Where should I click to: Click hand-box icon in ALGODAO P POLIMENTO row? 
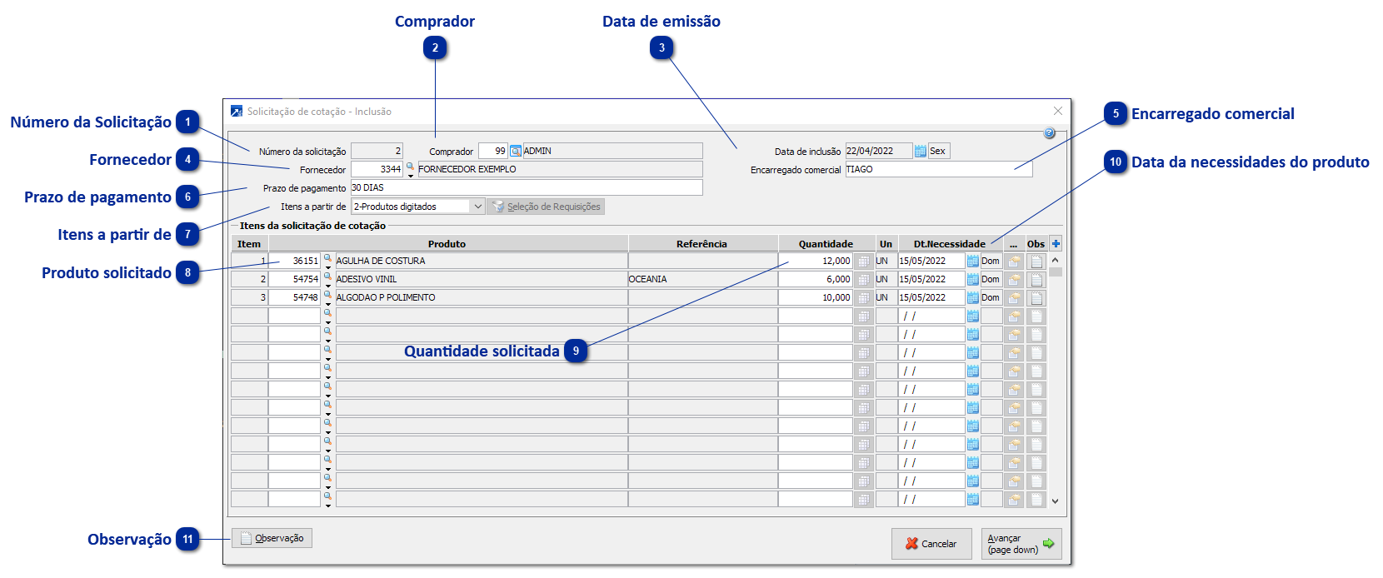[x=1014, y=297]
